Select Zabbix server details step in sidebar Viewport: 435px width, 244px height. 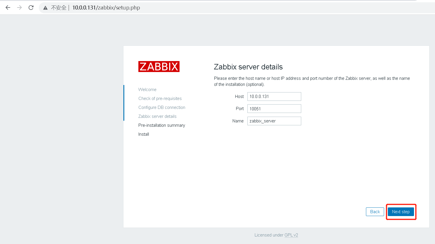(x=157, y=116)
